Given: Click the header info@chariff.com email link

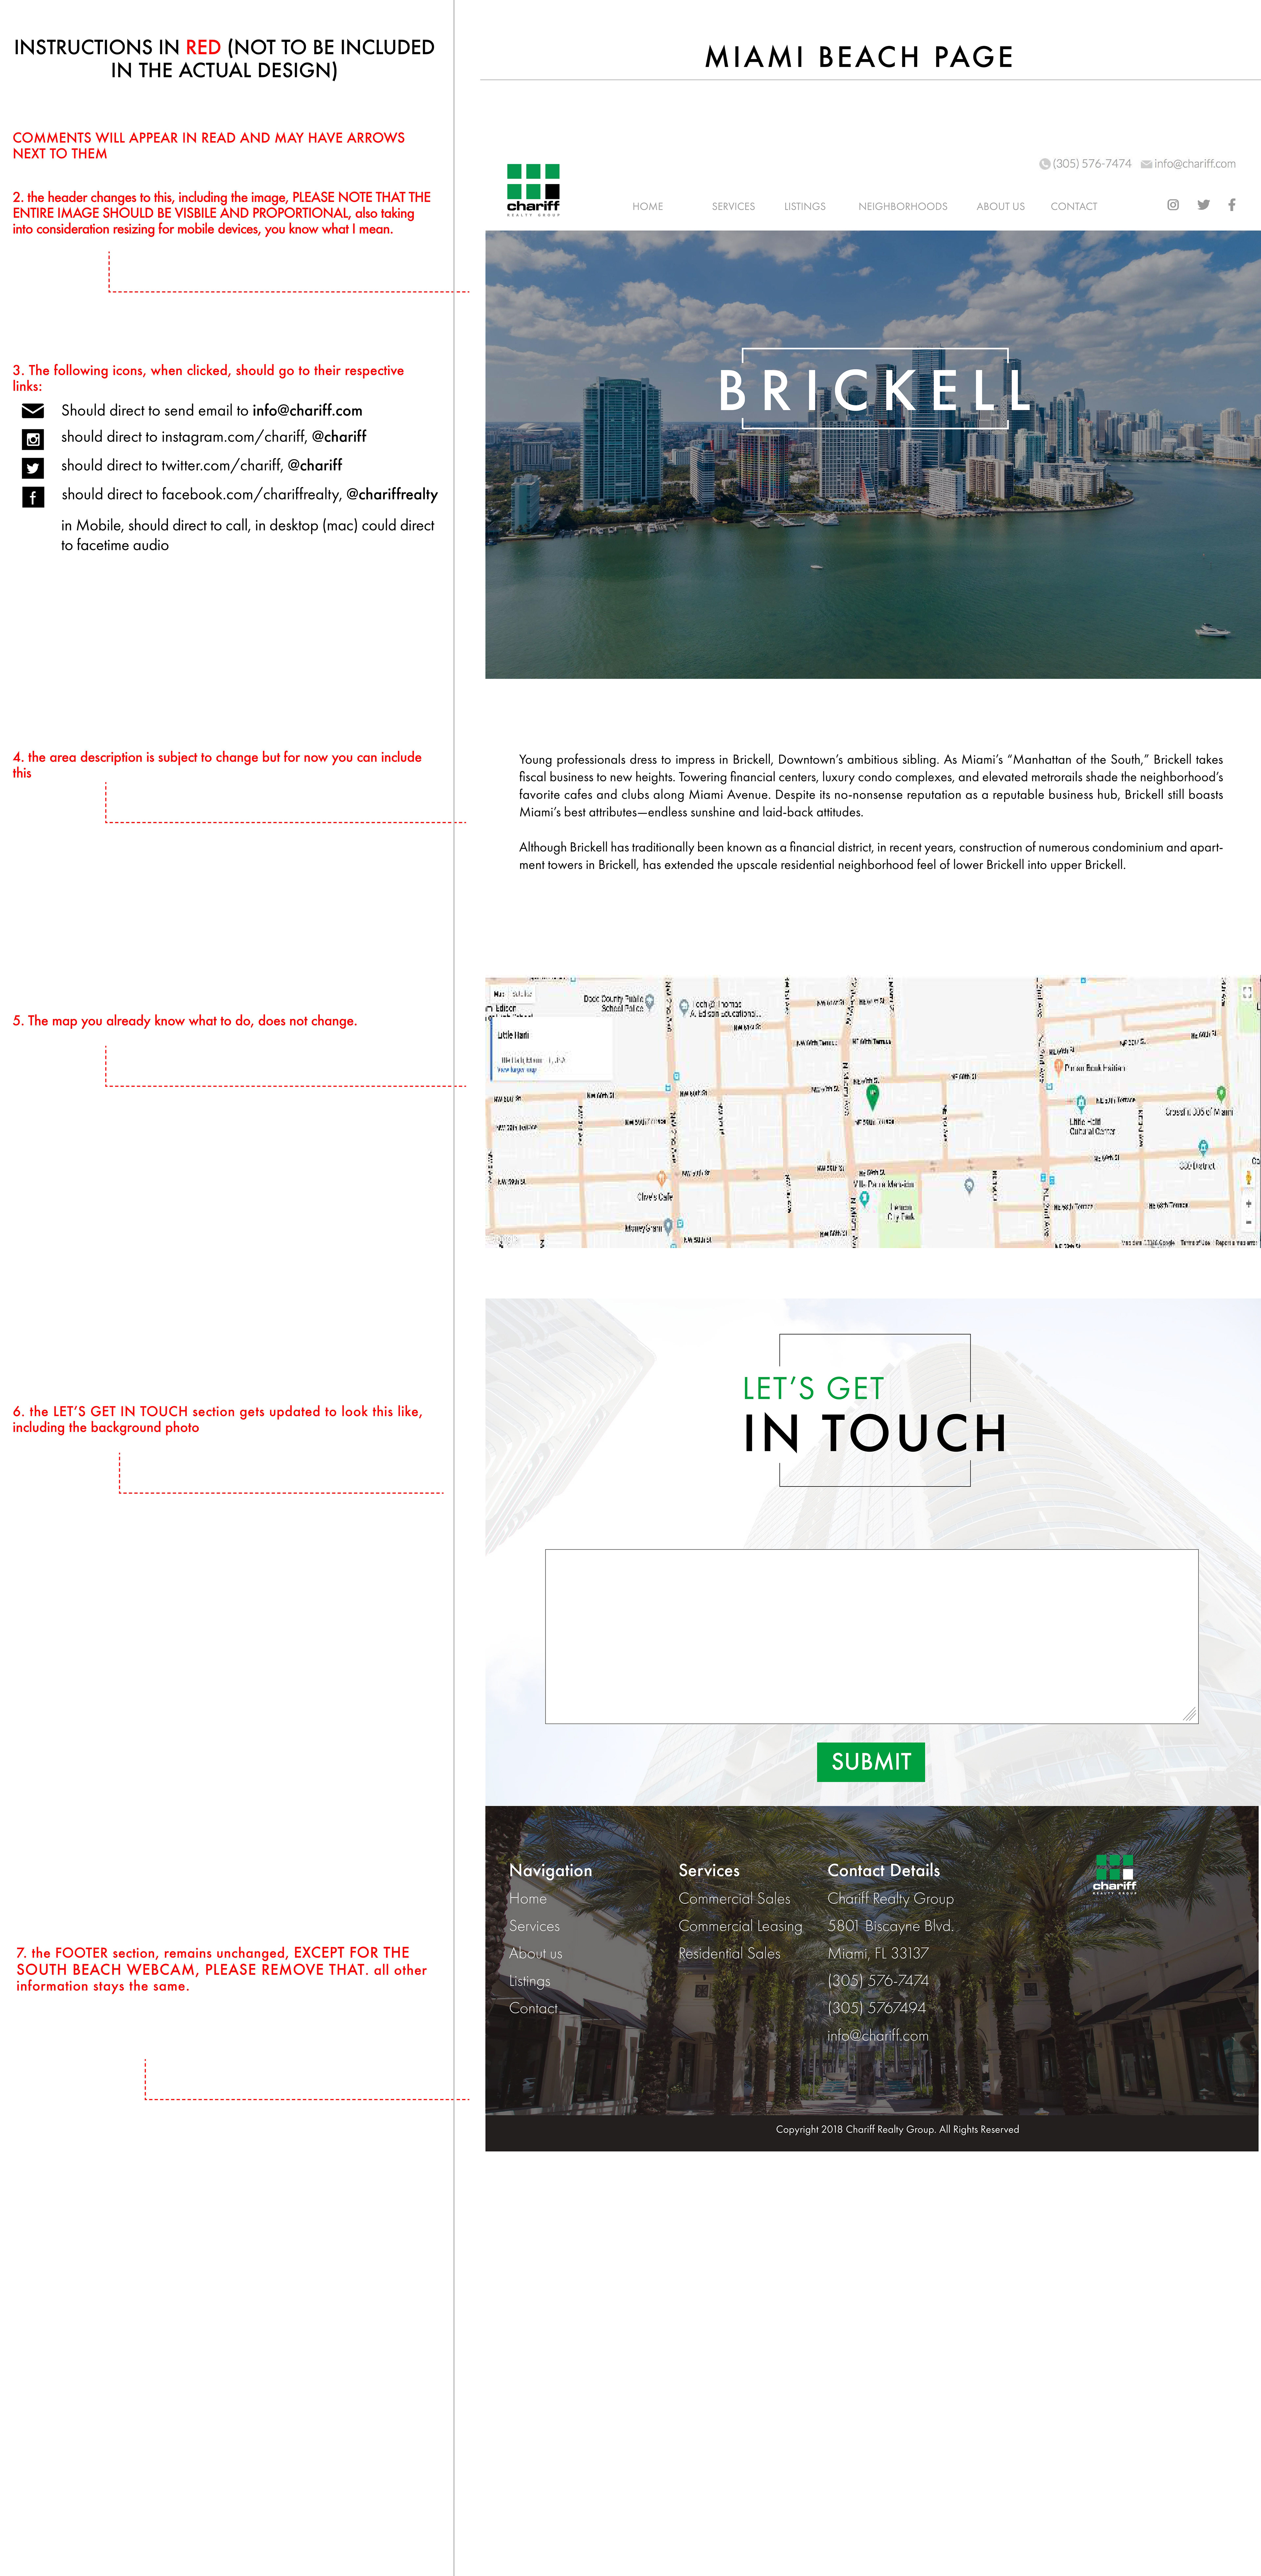Looking at the screenshot, I should point(1195,164).
